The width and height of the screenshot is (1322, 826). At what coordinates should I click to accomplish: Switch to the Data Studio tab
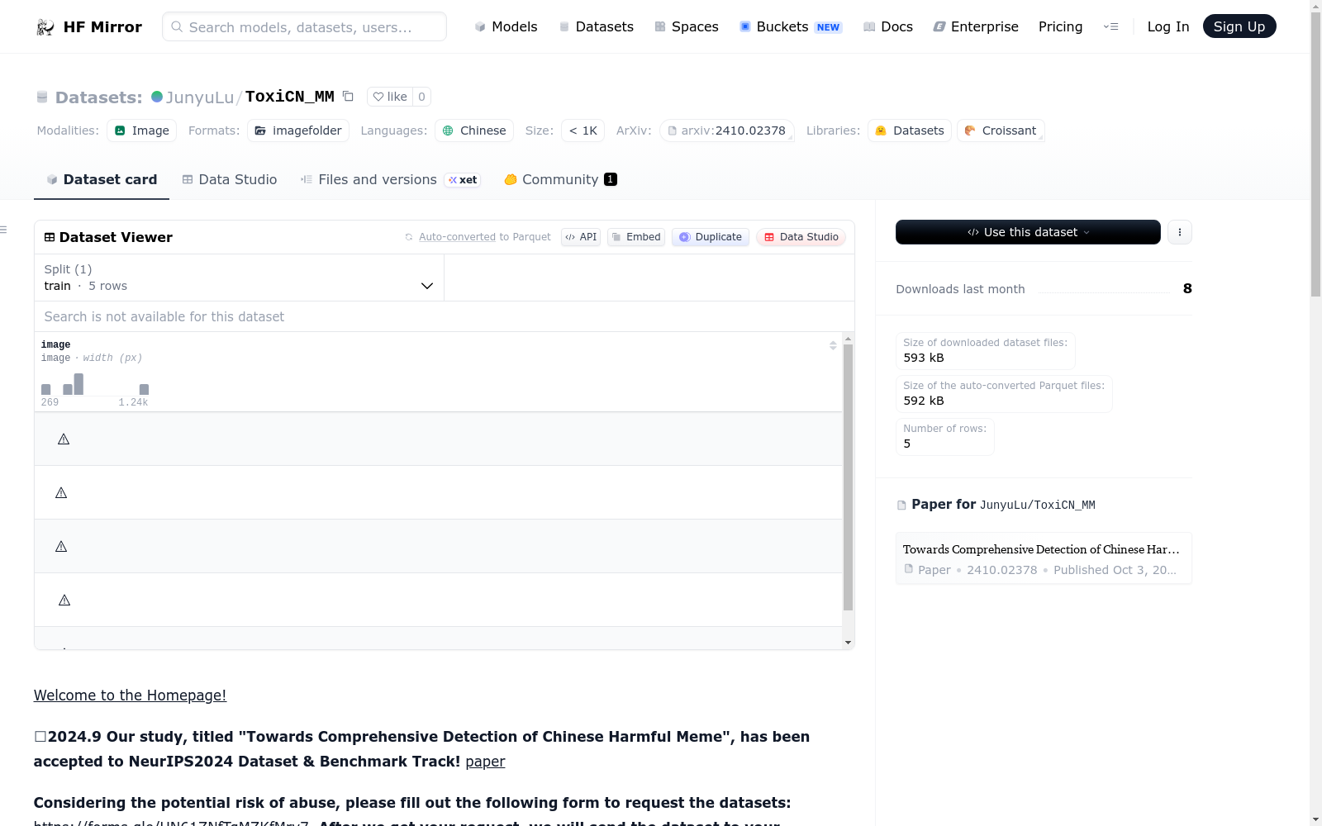click(230, 179)
